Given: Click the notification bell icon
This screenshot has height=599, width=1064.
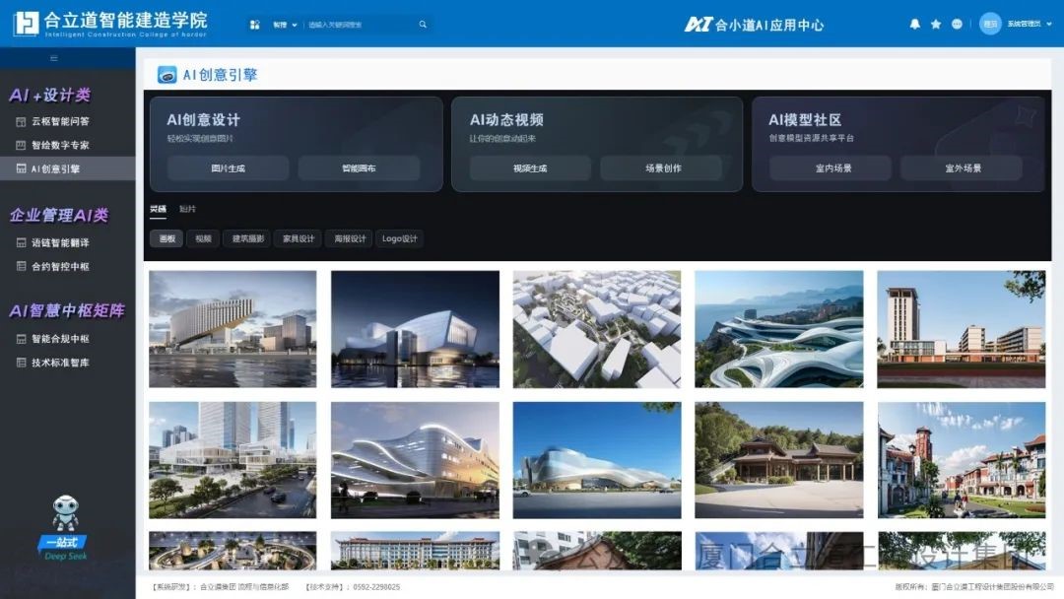Looking at the screenshot, I should (914, 24).
